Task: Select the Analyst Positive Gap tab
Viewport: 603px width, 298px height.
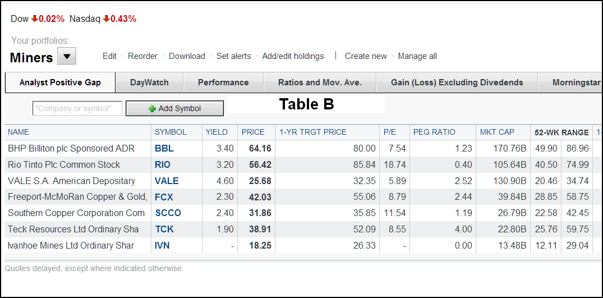Action: click(61, 82)
